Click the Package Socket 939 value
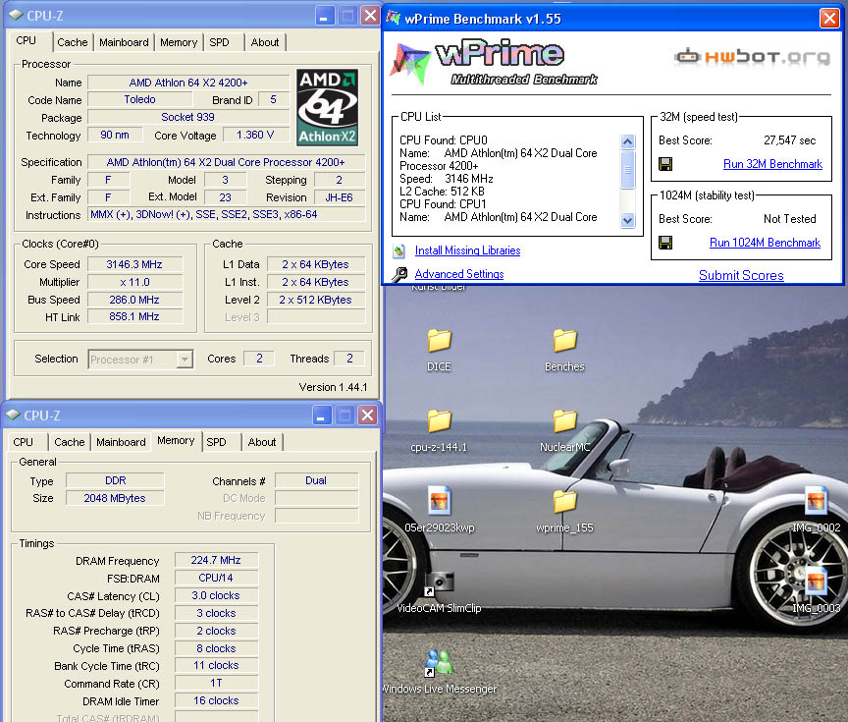The height and width of the screenshot is (722, 848). [x=188, y=118]
